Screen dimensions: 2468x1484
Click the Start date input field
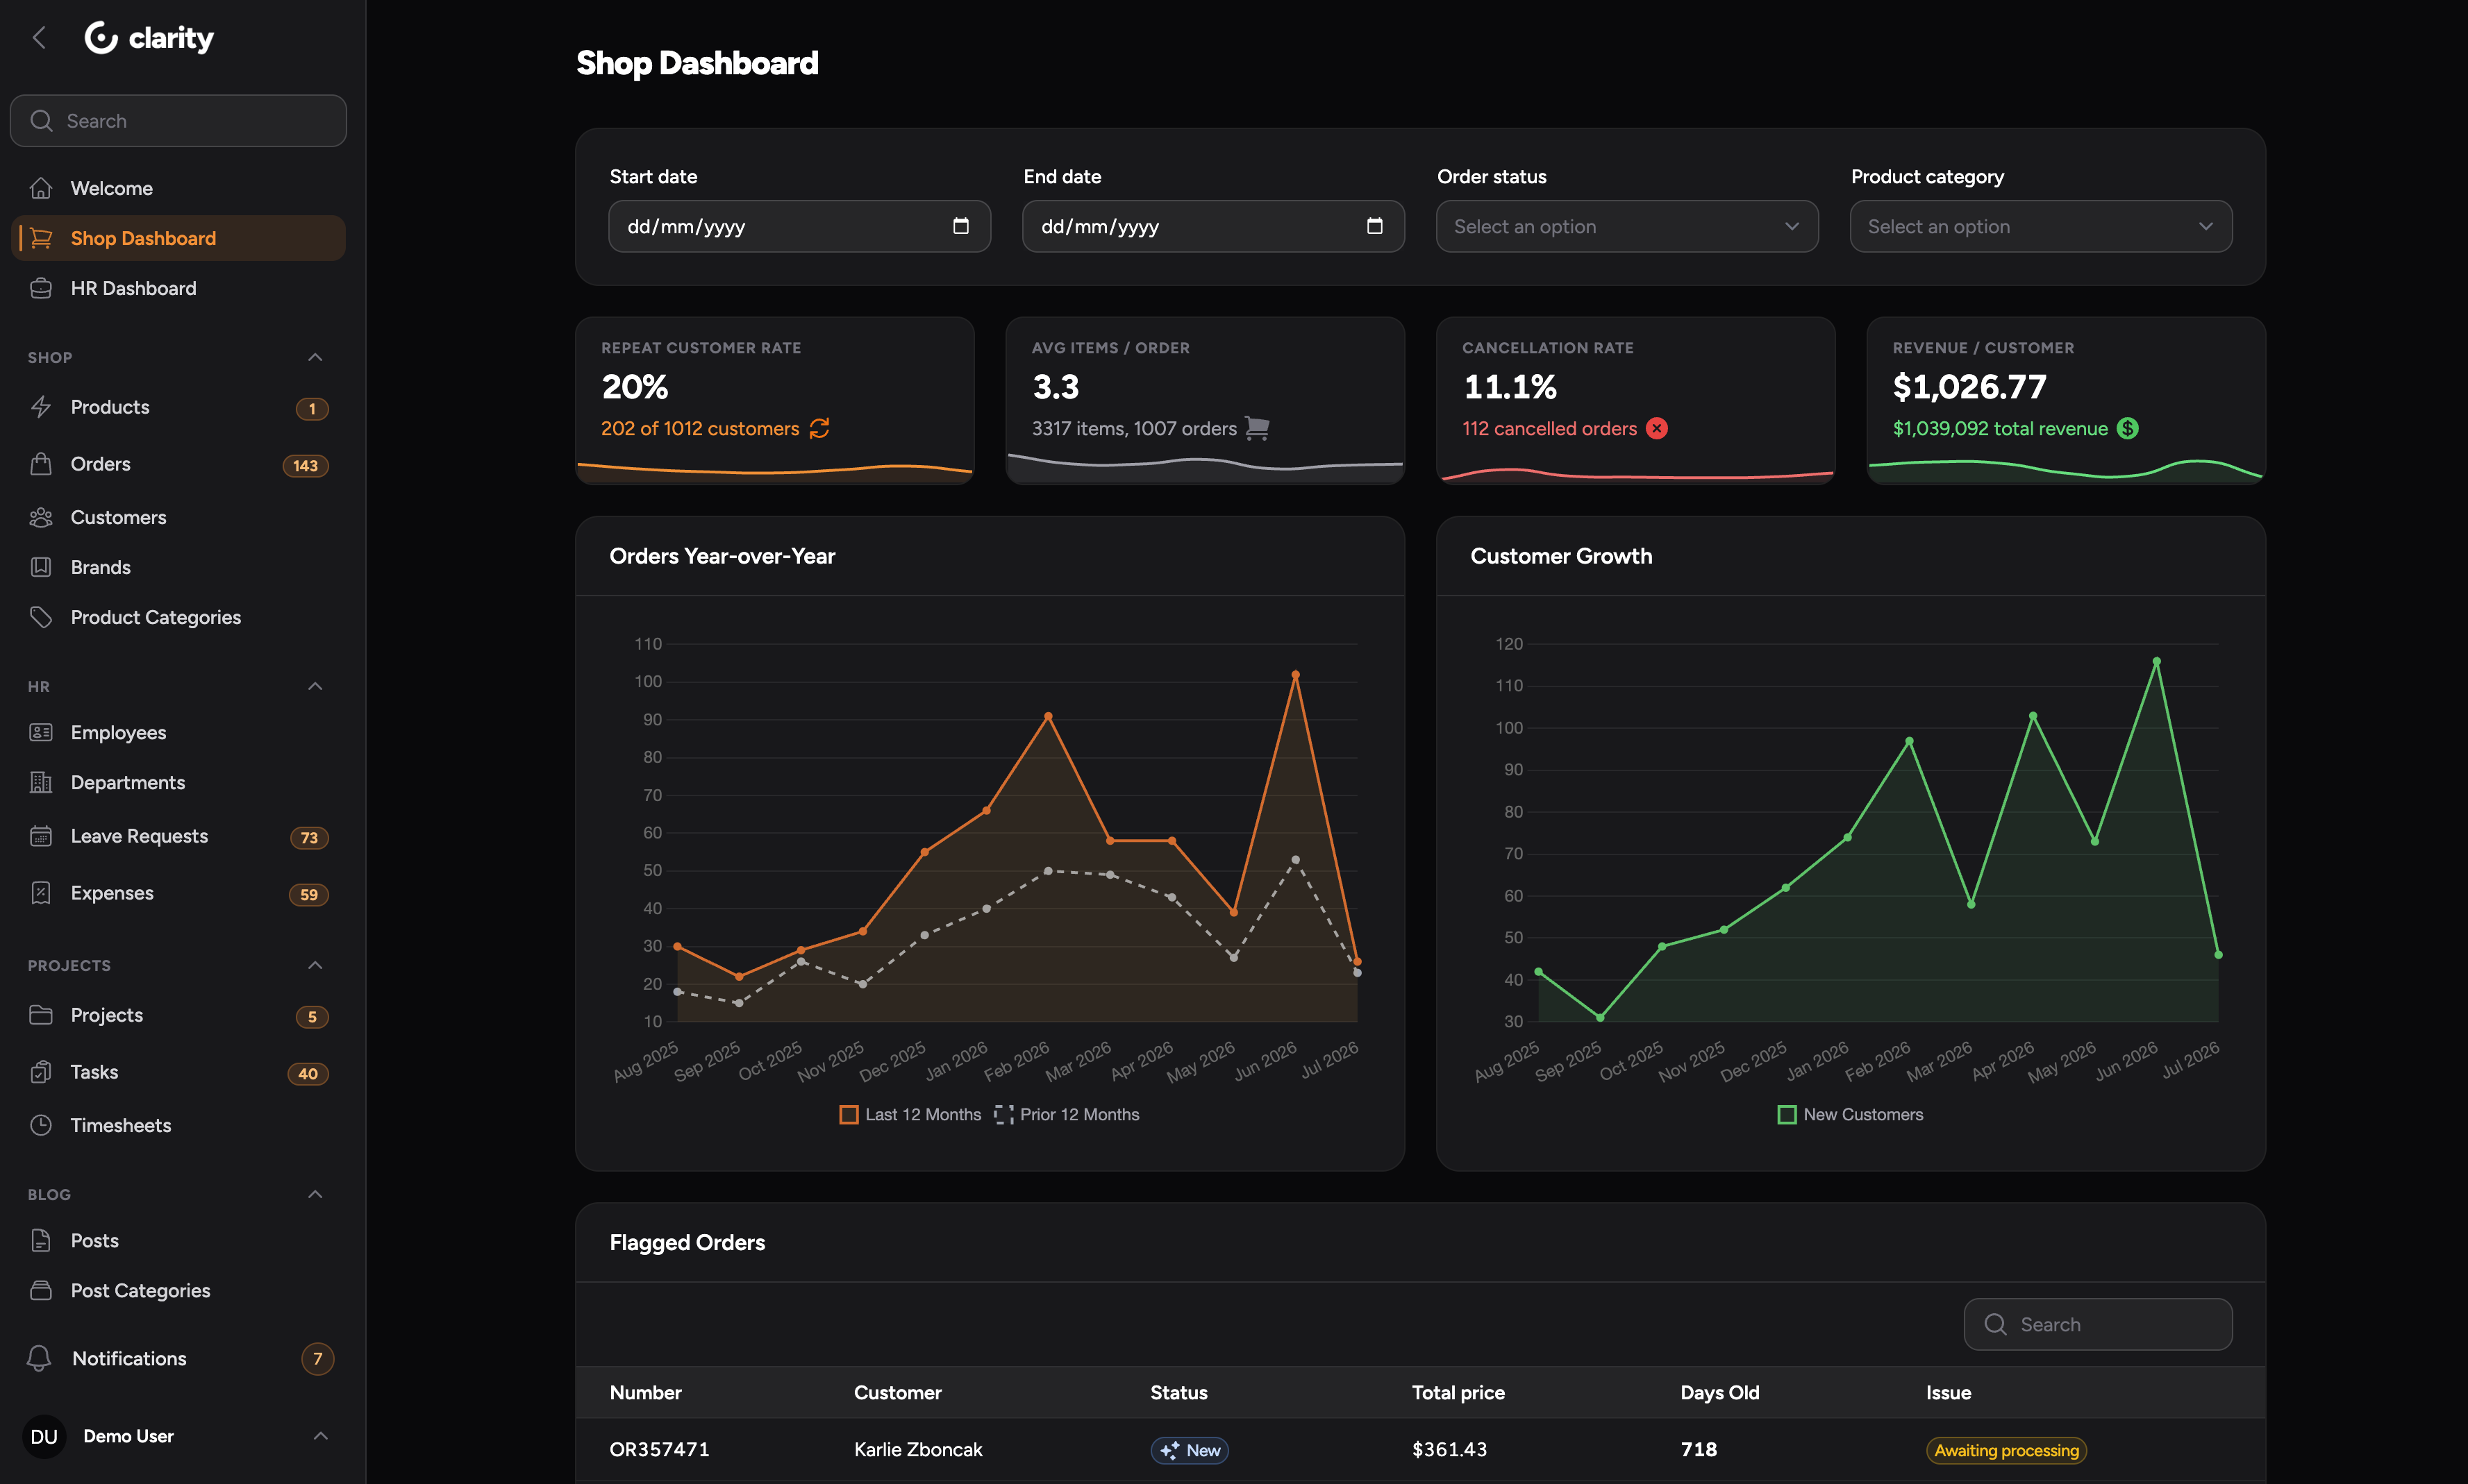click(x=799, y=226)
